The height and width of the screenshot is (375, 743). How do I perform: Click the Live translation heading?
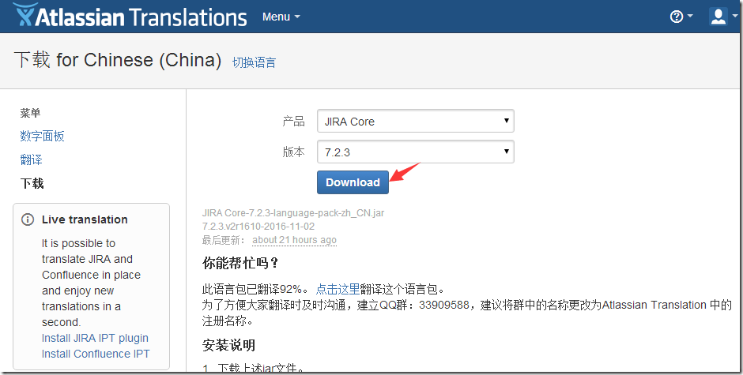(85, 219)
